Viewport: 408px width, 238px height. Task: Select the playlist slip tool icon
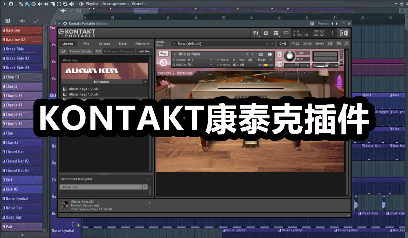[46, 4]
